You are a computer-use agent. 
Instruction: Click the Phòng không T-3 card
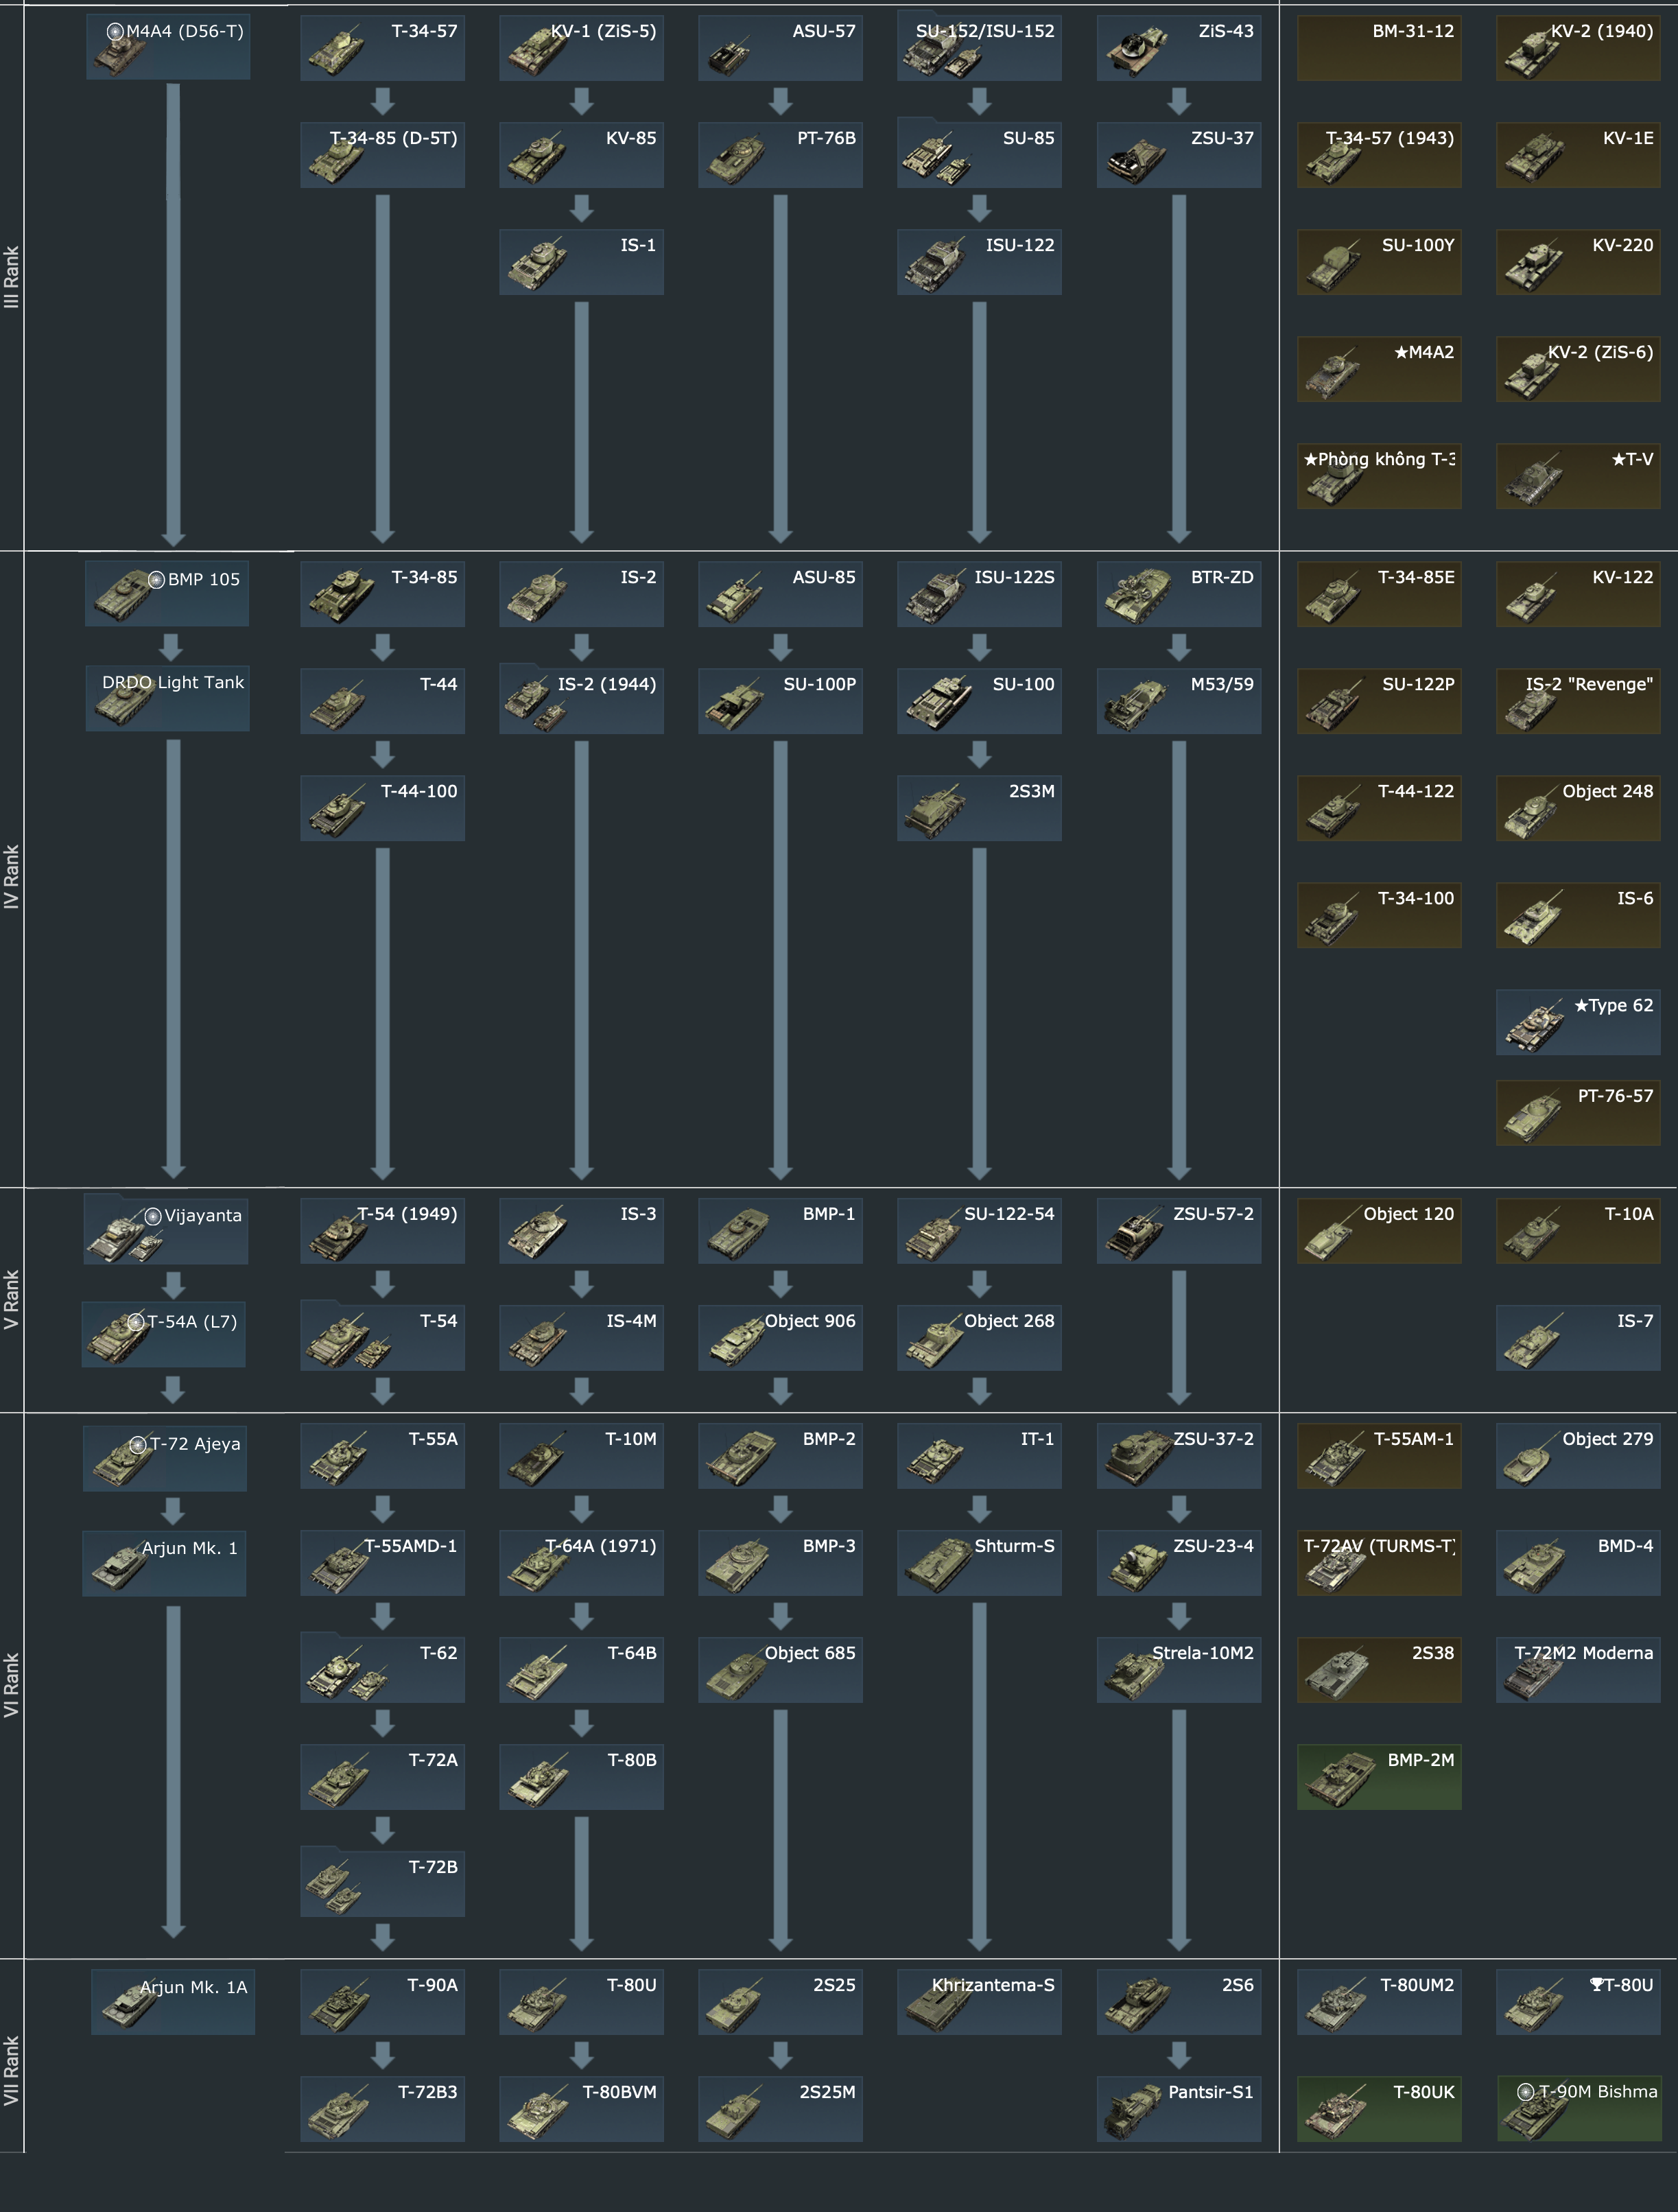click(x=1379, y=475)
